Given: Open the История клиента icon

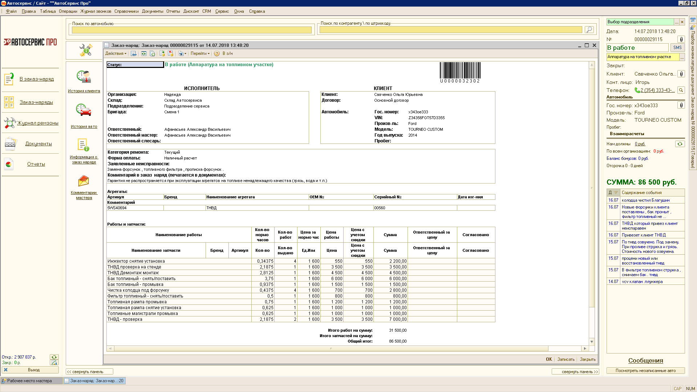Looking at the screenshot, I should point(84,77).
